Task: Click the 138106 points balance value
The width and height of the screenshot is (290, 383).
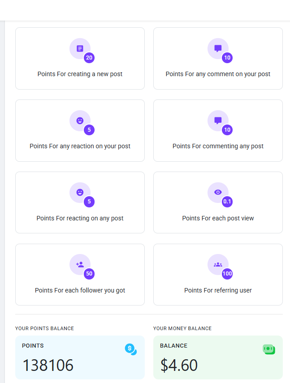Action: [48, 365]
